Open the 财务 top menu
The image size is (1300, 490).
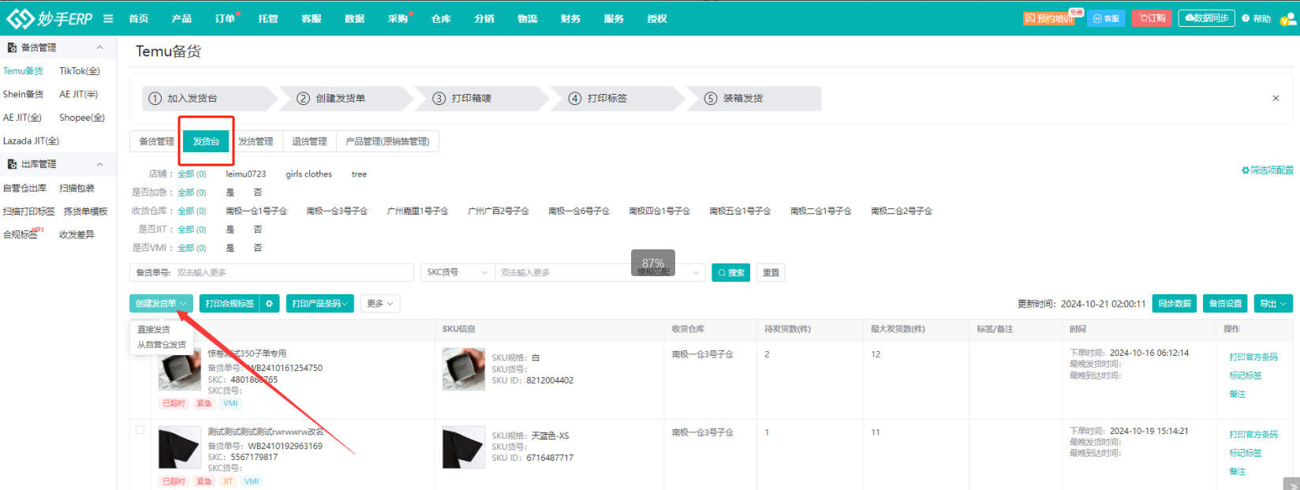(570, 19)
